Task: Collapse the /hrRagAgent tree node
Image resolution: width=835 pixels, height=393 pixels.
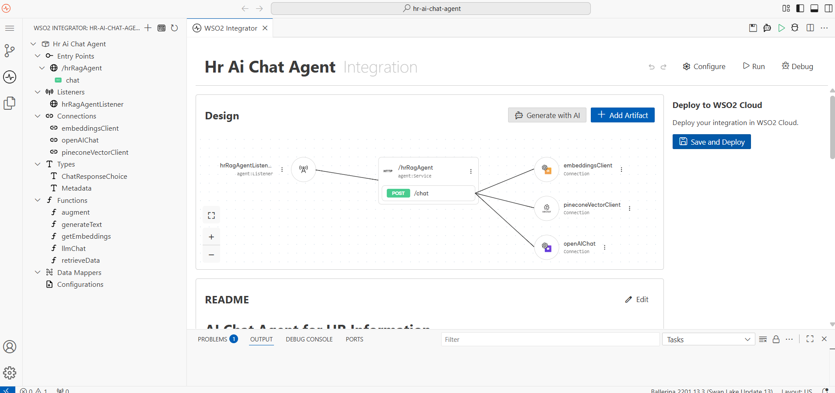Action: pyautogui.click(x=42, y=68)
